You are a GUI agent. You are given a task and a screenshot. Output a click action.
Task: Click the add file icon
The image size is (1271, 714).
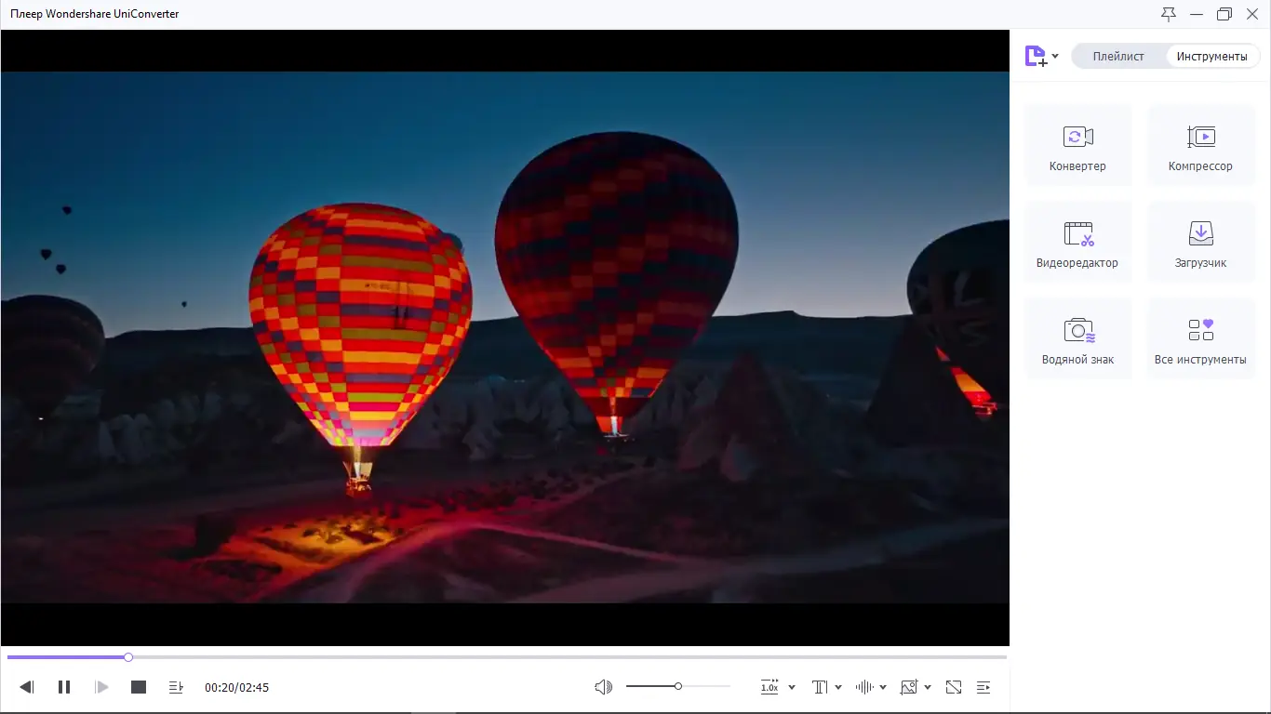point(1036,57)
